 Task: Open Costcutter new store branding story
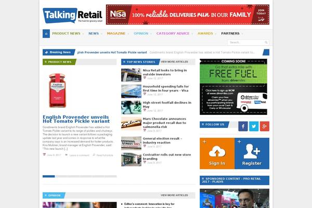167,157
